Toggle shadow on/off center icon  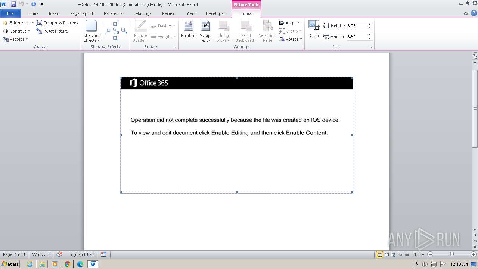(116, 31)
